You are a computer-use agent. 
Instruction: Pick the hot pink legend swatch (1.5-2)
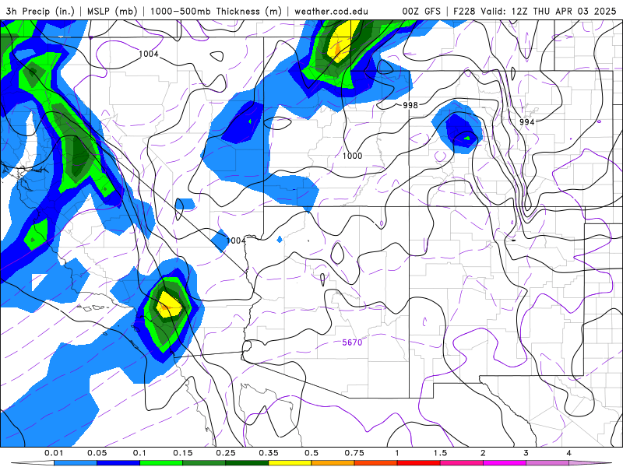coord(462,463)
